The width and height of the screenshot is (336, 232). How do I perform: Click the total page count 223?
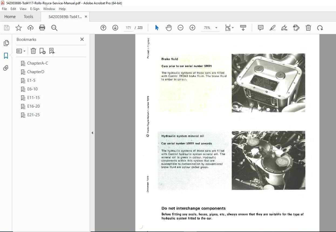(140, 28)
